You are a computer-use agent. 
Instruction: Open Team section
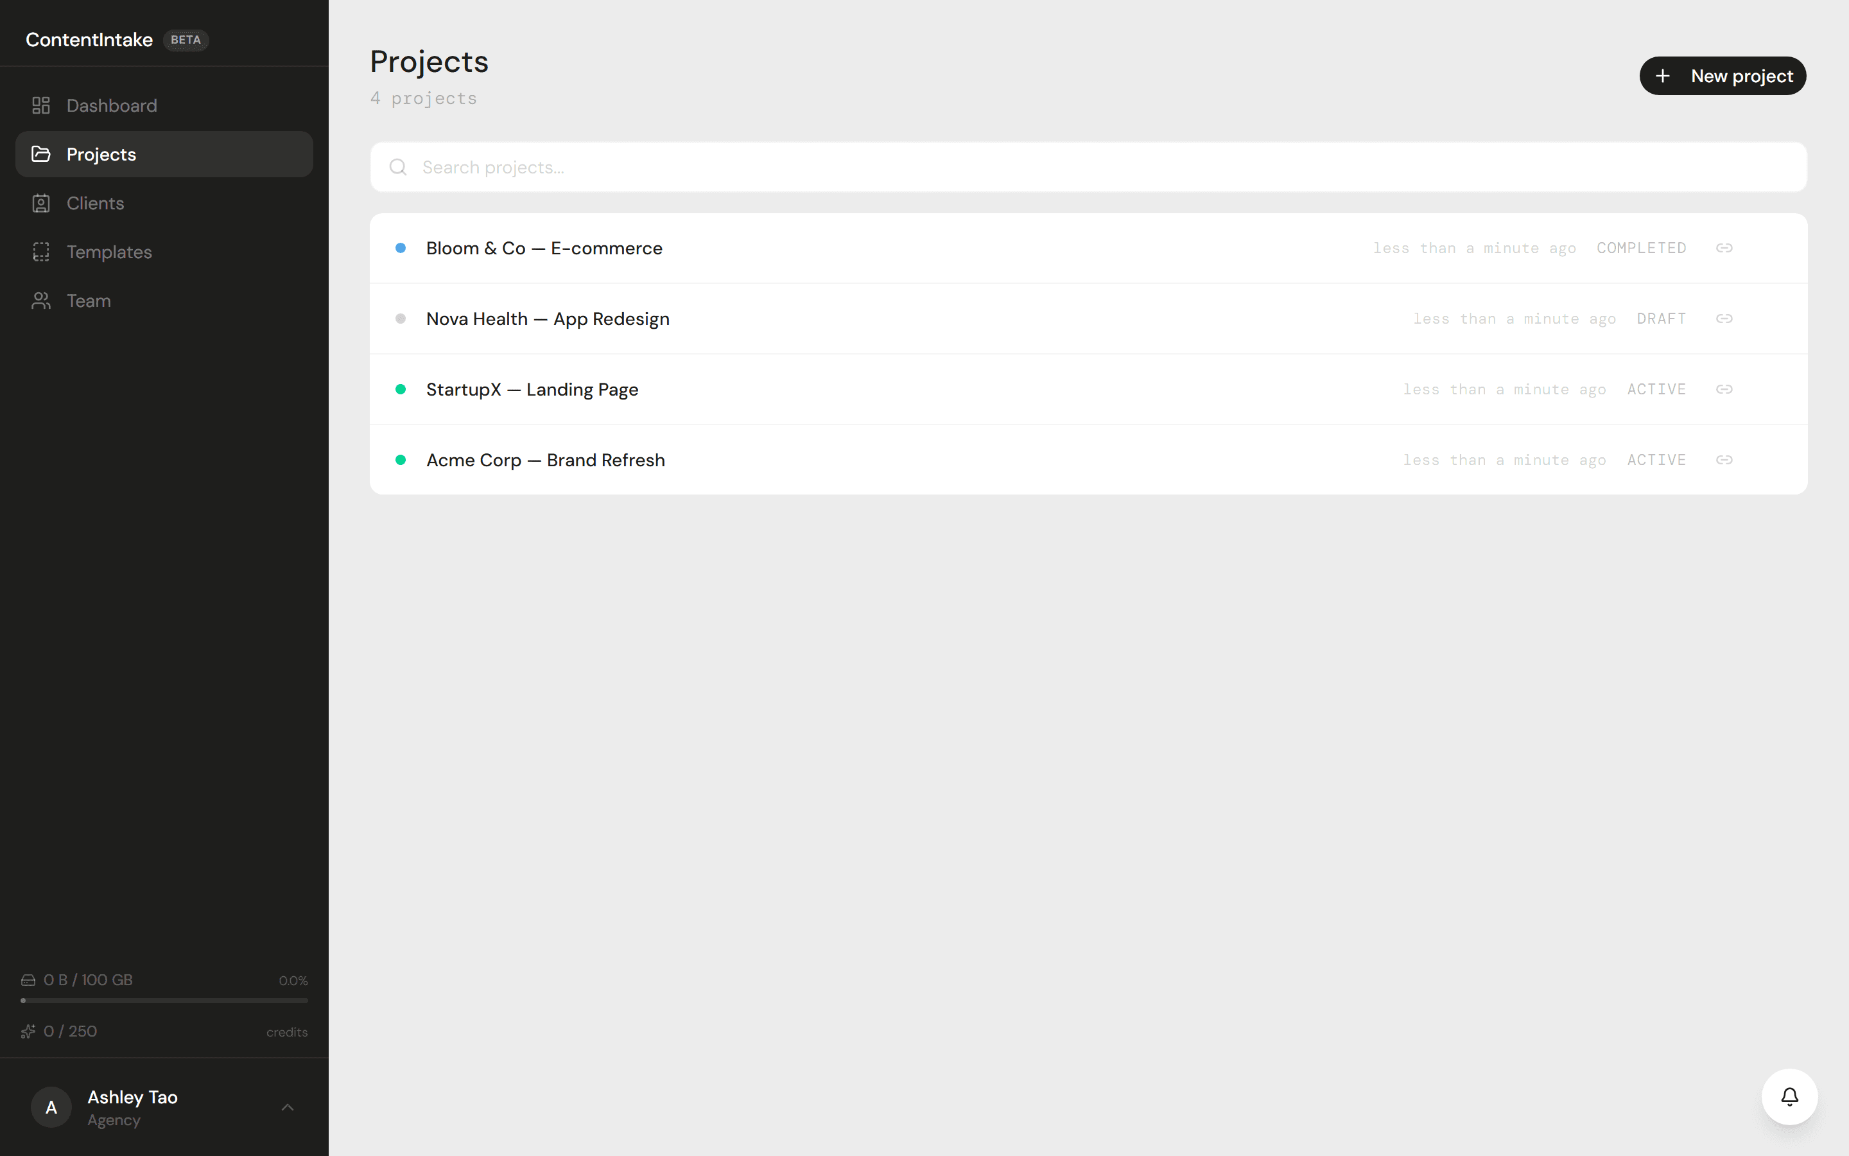tap(164, 301)
